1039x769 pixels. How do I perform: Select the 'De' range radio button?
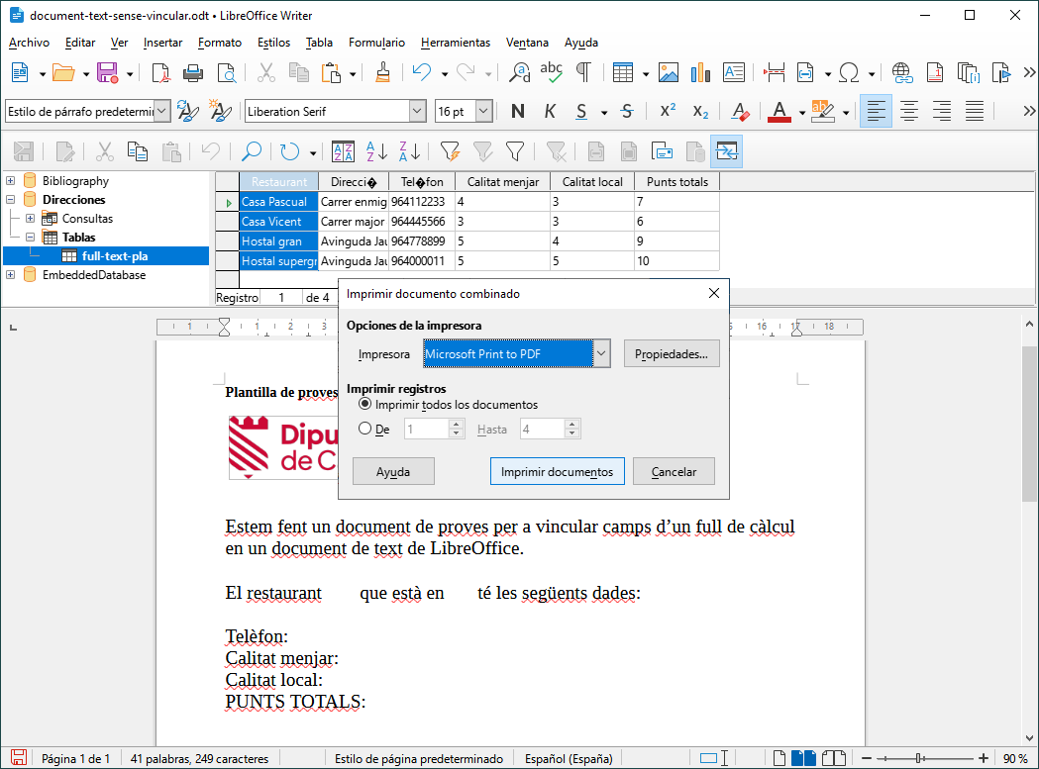(x=364, y=429)
